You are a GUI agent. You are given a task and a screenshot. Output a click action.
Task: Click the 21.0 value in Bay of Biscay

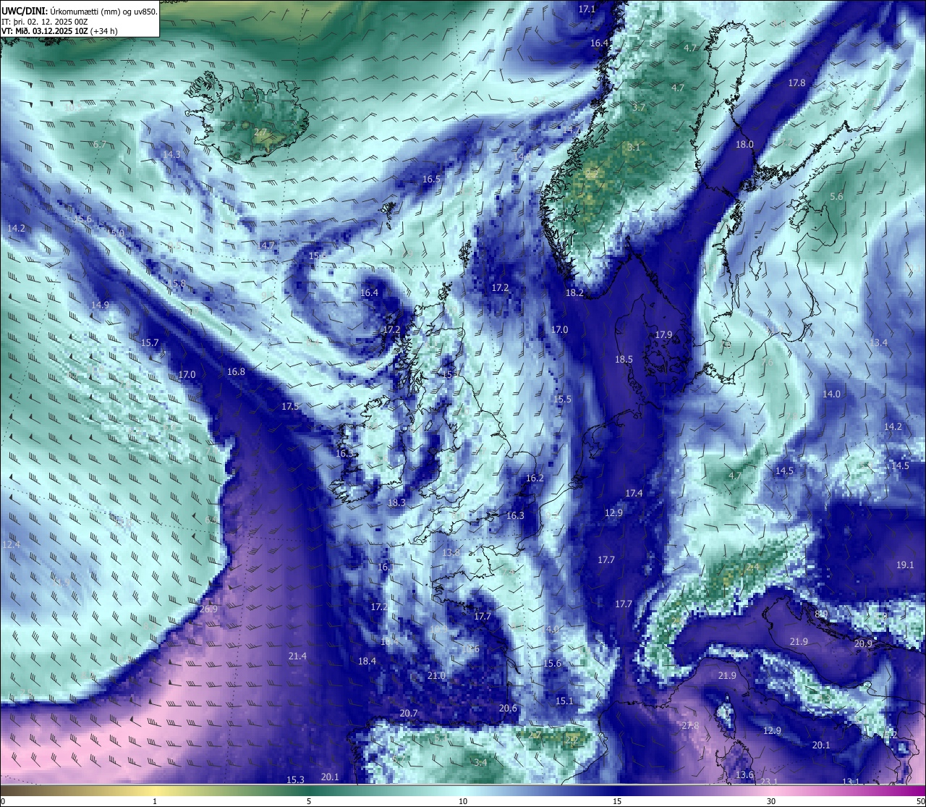pos(436,676)
